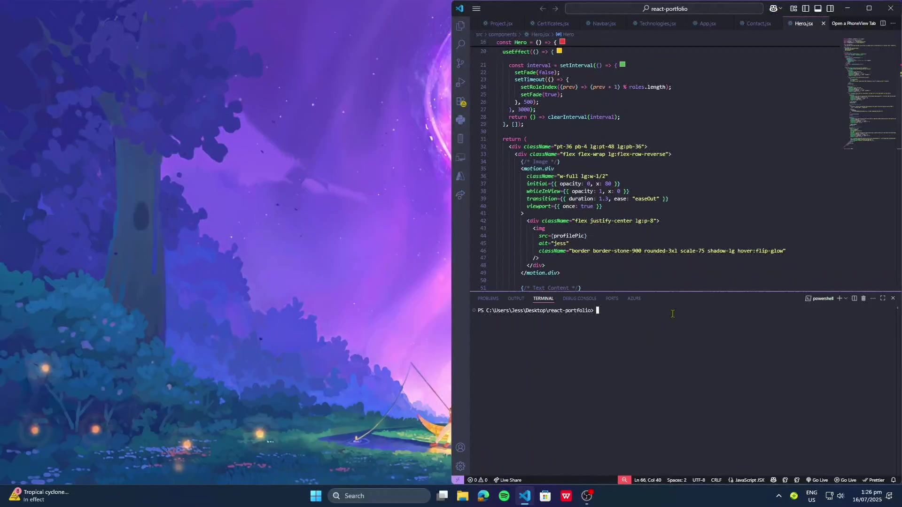902x507 pixels.
Task: Open the Source Control view
Action: click(x=460, y=63)
